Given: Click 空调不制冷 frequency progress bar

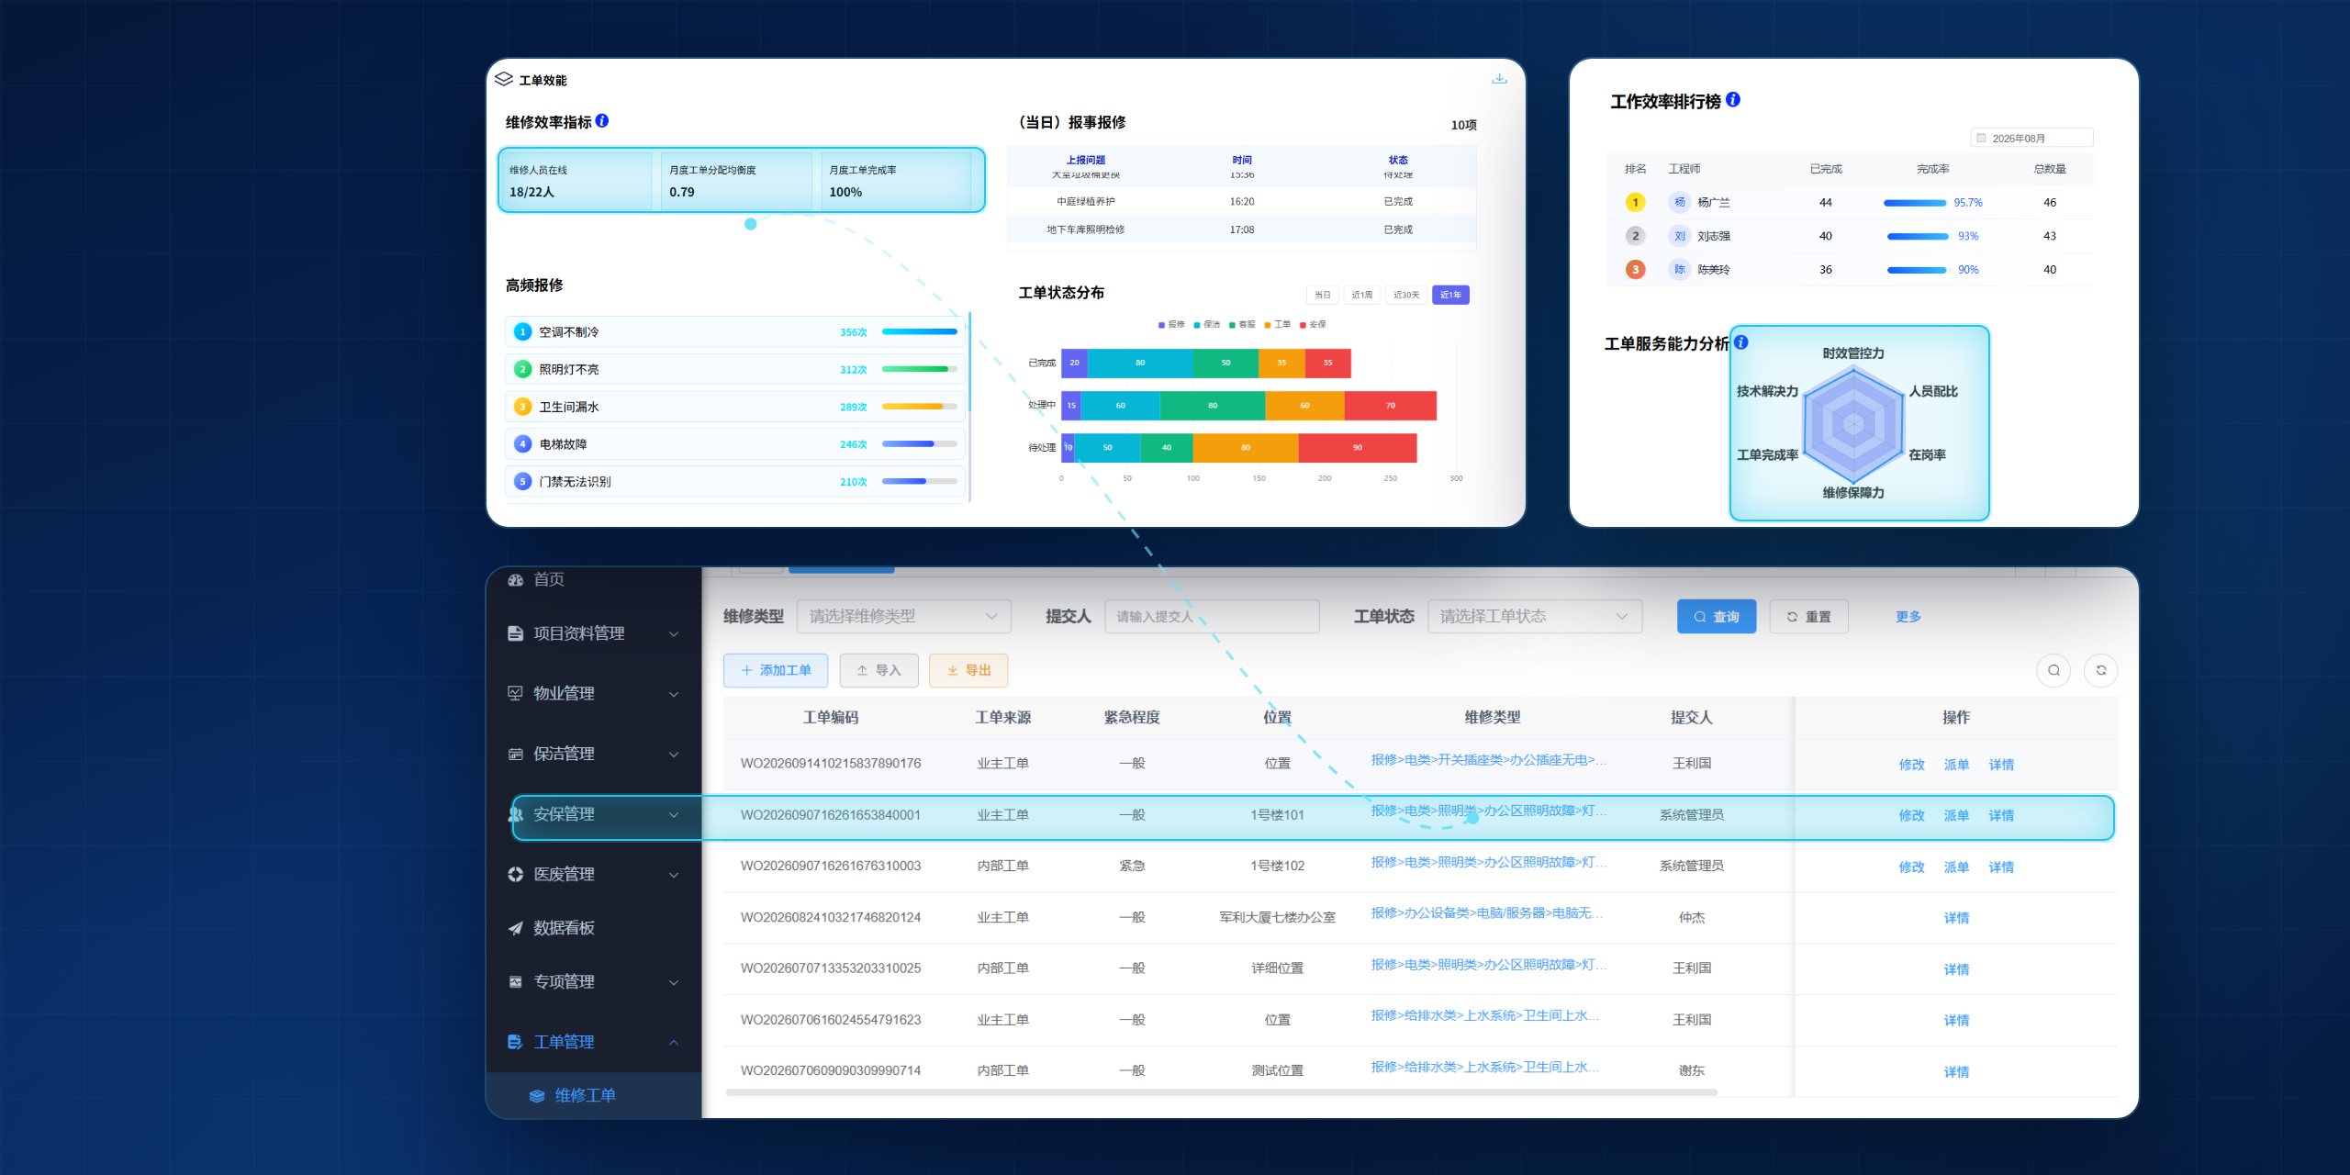Looking at the screenshot, I should [919, 331].
